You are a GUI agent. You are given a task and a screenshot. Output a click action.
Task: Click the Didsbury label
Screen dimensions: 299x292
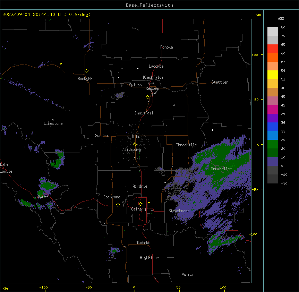pyautogui.click(x=133, y=149)
